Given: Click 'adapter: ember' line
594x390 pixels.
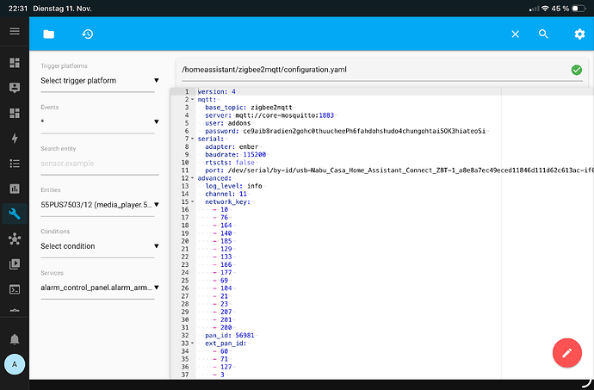Looking at the screenshot, I should (232, 146).
